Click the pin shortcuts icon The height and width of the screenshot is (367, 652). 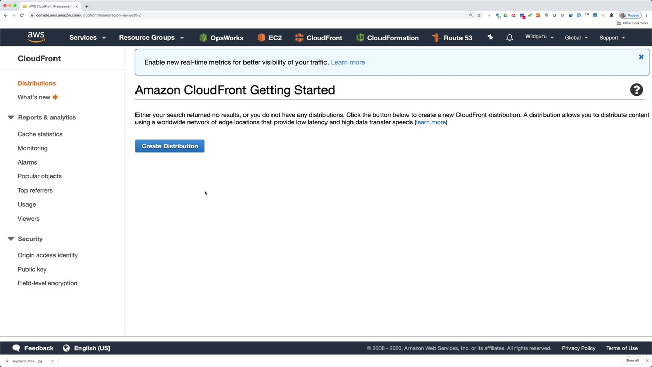click(490, 38)
